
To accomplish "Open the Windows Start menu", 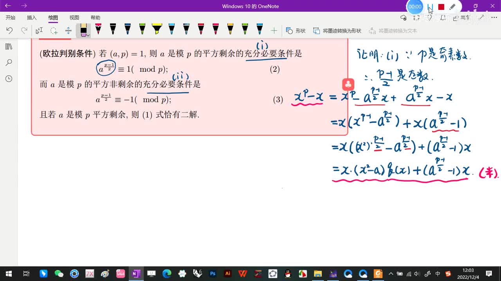I will click(x=9, y=274).
